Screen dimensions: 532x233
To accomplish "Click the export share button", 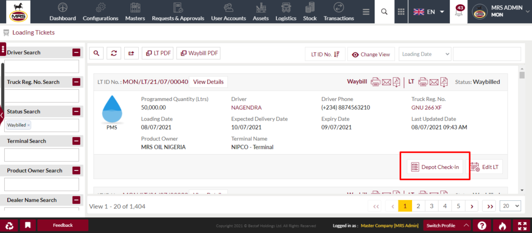I will tap(131, 53).
